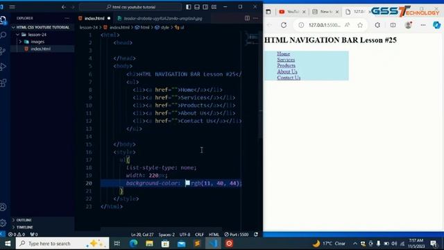444x250 pixels.
Task: Click the status bar notifications icon
Action: click(x=256, y=235)
